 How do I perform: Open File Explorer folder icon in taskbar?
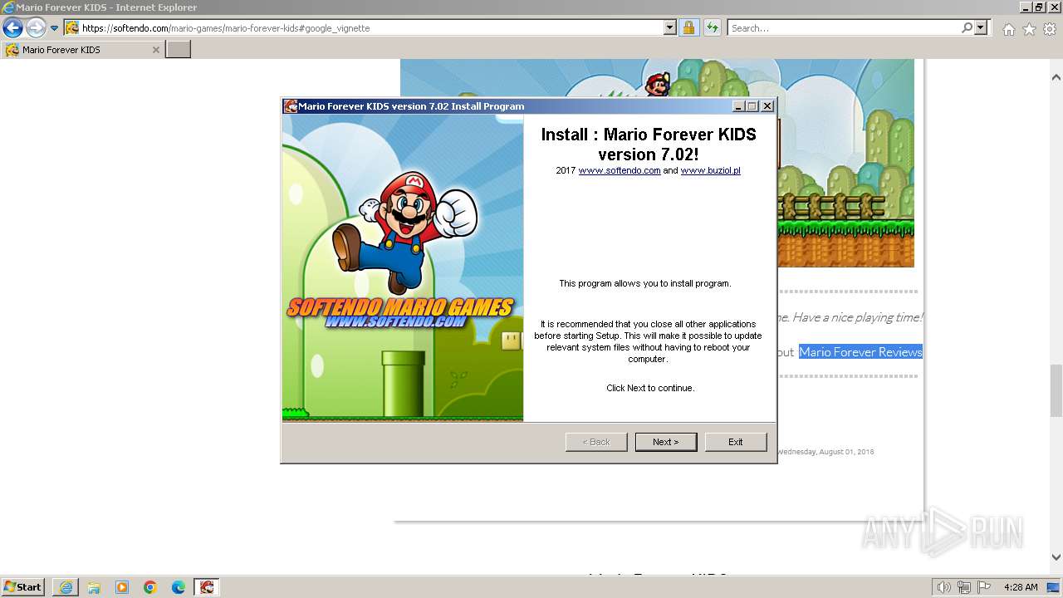point(94,587)
